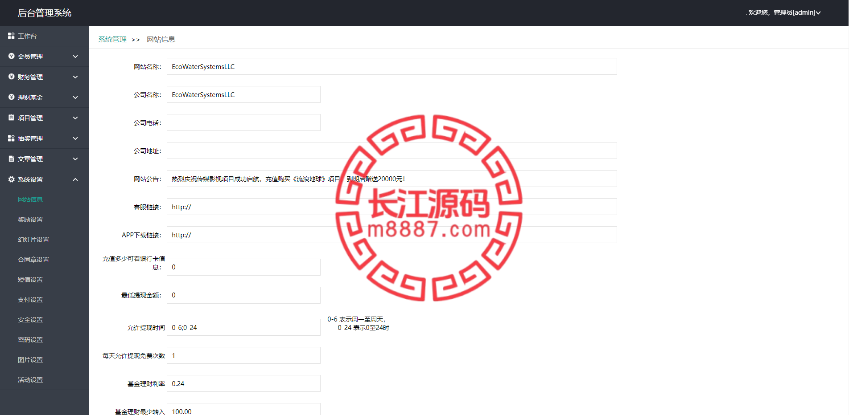
Task: Open 合同章设置 submenu item
Action: [33, 260]
